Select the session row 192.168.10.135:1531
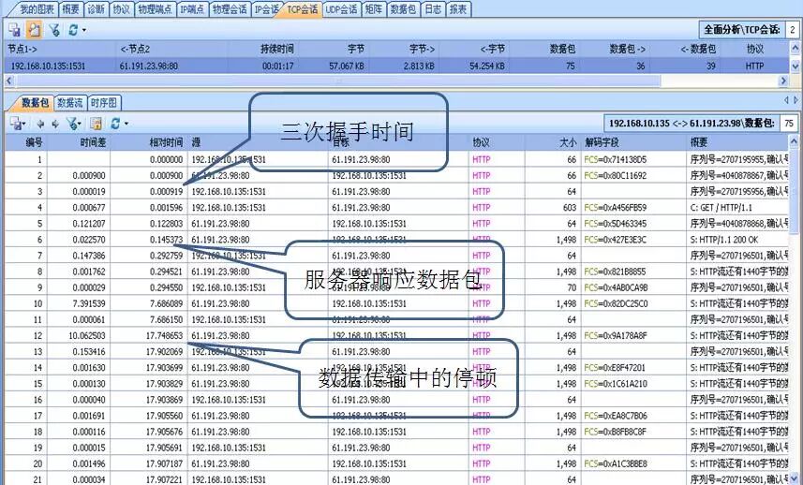The height and width of the screenshot is (485, 803). 397,66
